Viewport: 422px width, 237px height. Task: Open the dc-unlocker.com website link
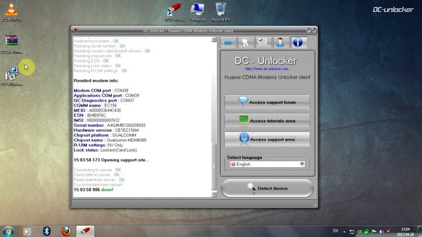pos(266,68)
